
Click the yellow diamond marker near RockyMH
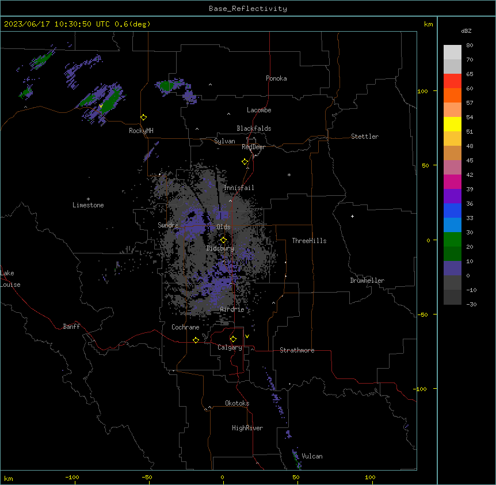pyautogui.click(x=144, y=118)
